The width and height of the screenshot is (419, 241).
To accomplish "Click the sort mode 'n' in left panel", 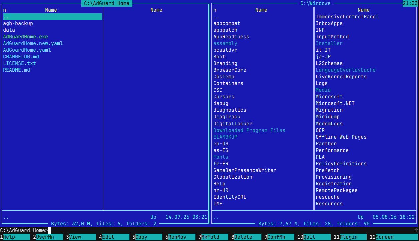I will [4, 10].
